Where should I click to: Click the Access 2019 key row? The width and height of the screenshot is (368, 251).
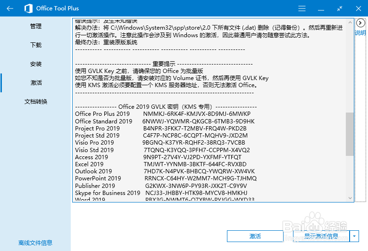tap(158, 157)
